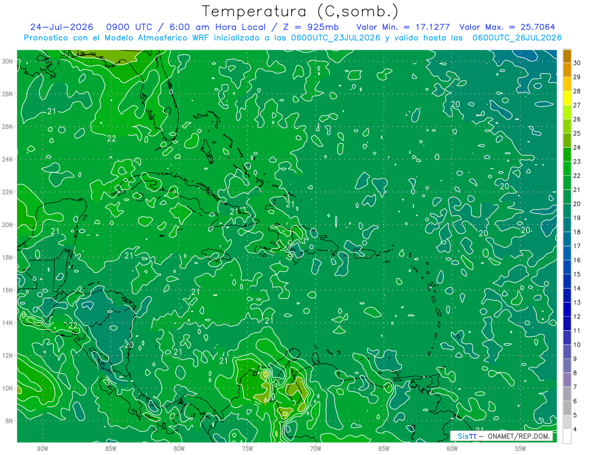Click the '28' label on color scale
The width and height of the screenshot is (590, 455).
(577, 91)
